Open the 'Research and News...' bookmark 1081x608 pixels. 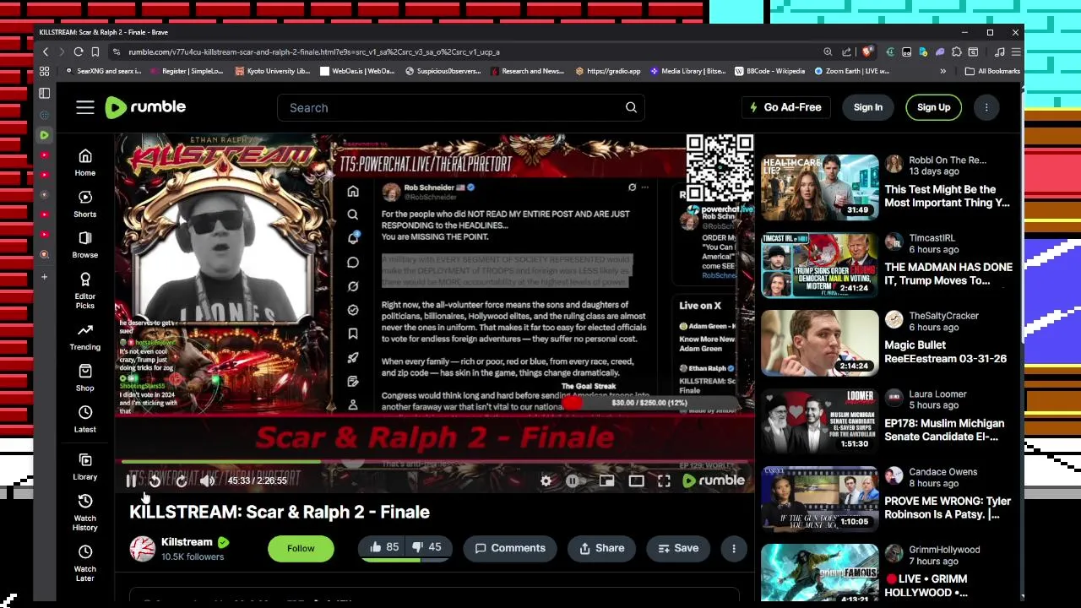(526, 71)
